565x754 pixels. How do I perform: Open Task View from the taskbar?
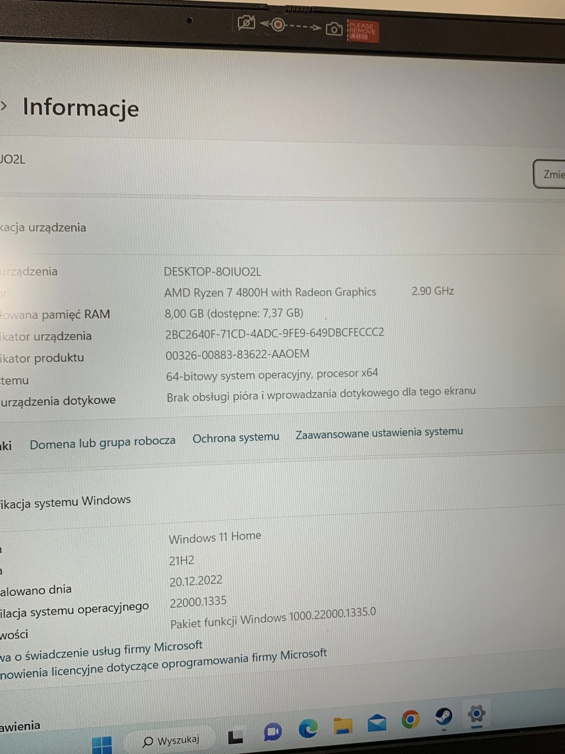coord(235,737)
